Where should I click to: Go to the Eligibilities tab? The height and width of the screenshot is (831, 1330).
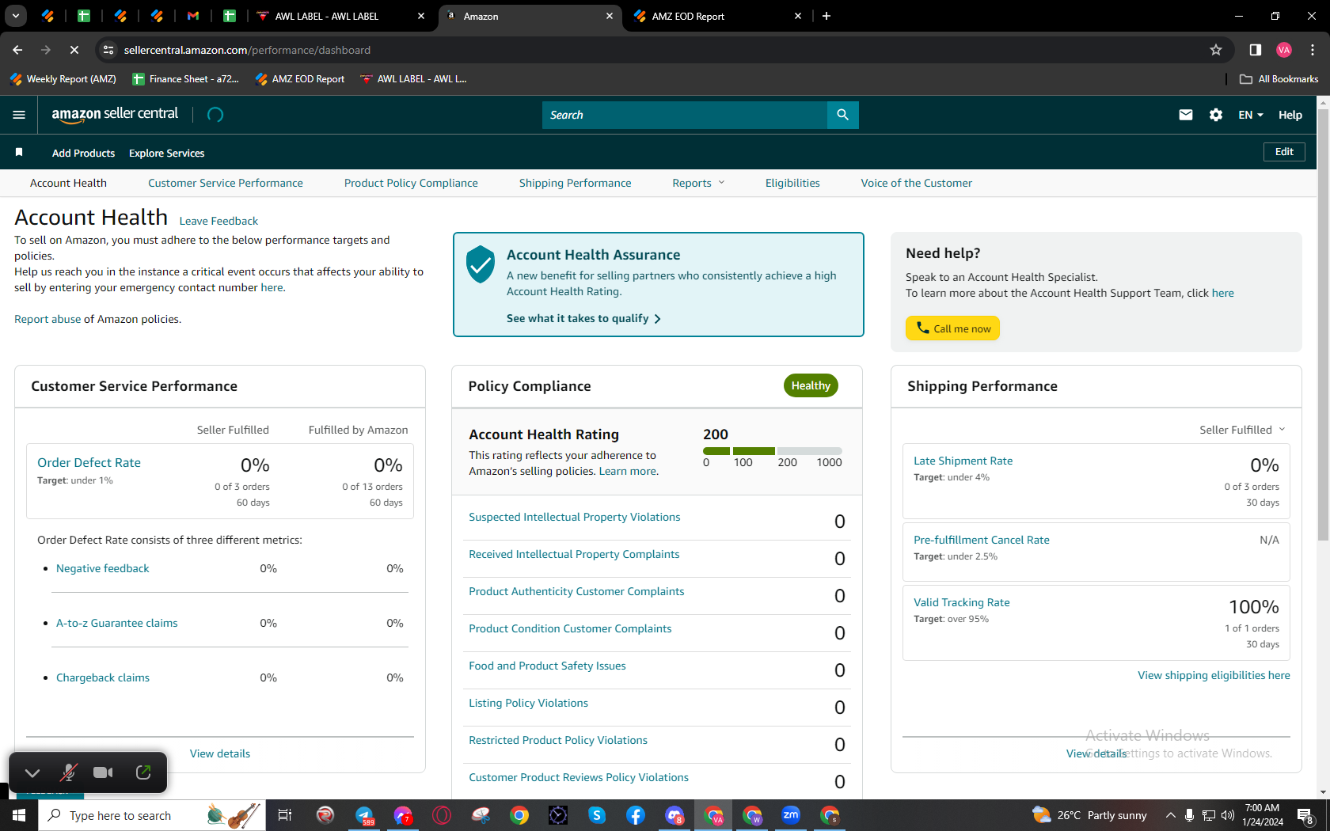pyautogui.click(x=792, y=183)
